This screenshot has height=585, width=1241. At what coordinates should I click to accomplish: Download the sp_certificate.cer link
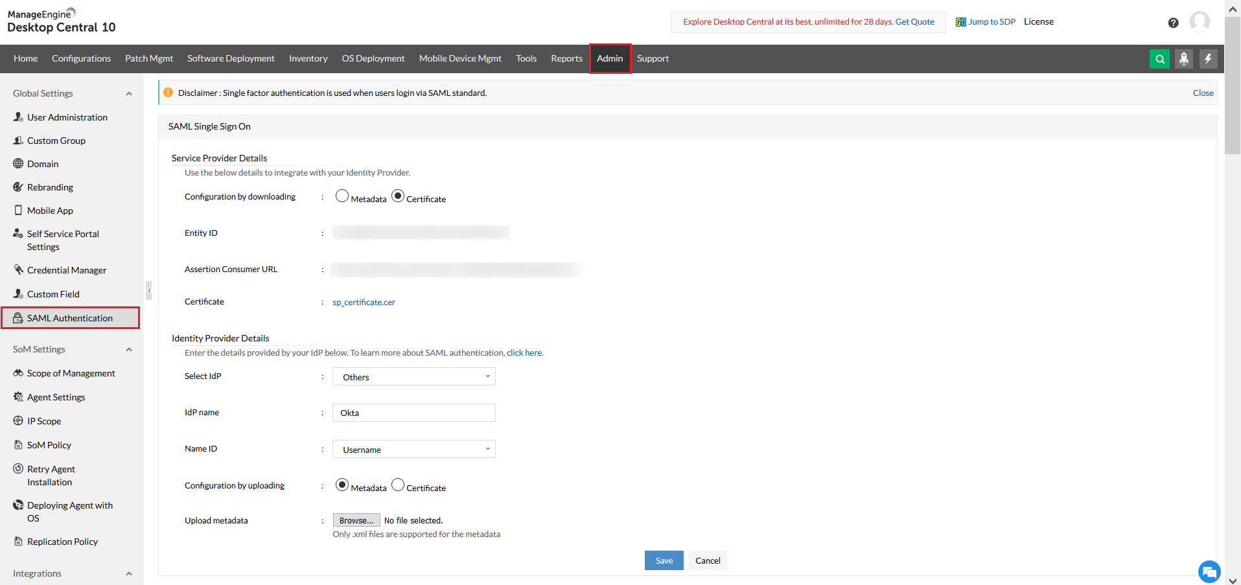tap(364, 303)
